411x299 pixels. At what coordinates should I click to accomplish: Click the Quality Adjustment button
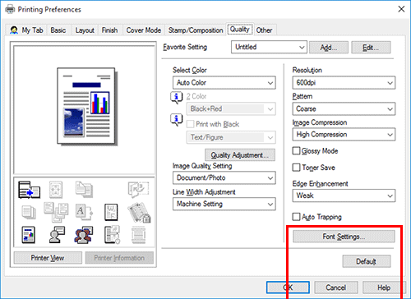(x=240, y=155)
